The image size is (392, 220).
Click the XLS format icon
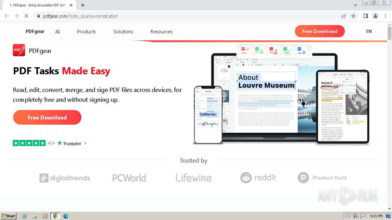[x=259, y=50]
